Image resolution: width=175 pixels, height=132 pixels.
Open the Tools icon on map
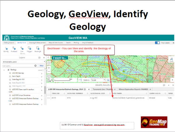(171, 60)
